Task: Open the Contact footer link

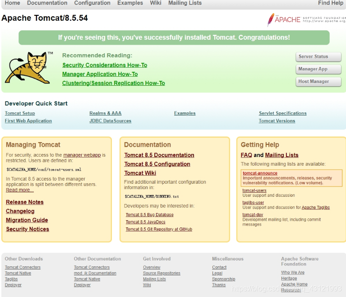Action: [x=219, y=267]
